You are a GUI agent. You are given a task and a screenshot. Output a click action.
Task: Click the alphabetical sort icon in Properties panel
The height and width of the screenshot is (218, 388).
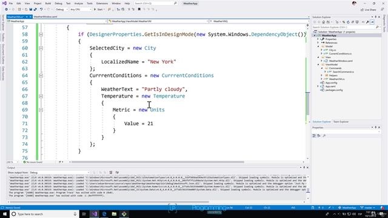(x=319, y=136)
